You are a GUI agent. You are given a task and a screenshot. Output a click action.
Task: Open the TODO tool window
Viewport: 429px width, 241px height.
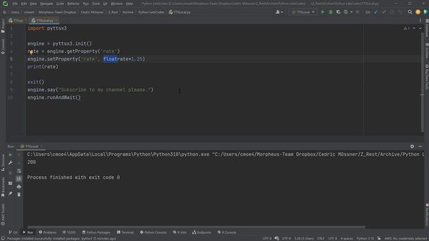coord(69,232)
